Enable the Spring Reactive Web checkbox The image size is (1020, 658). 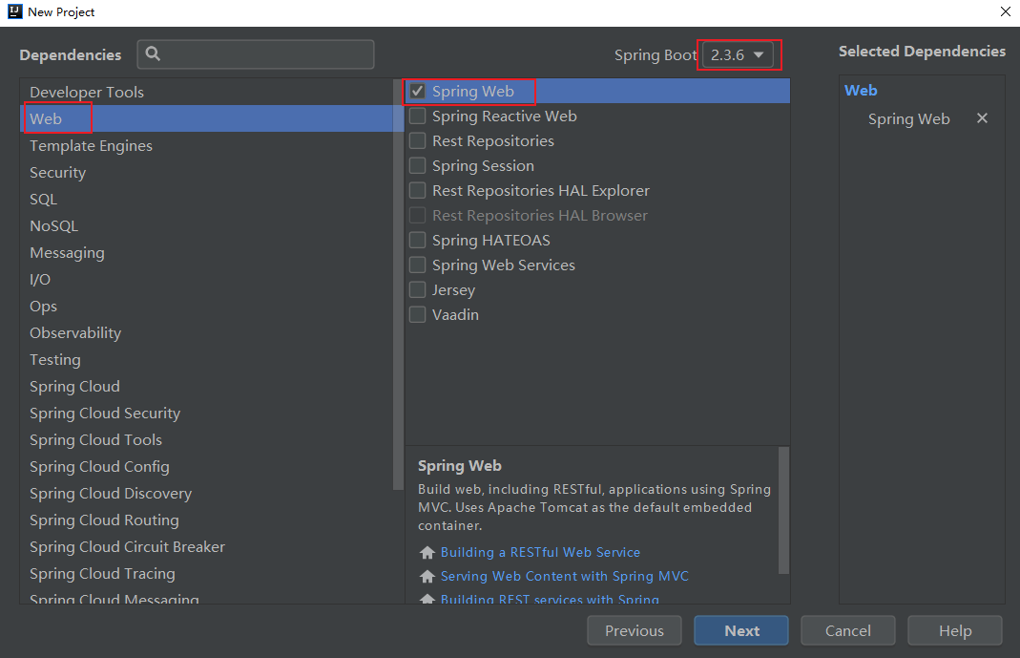(x=418, y=116)
